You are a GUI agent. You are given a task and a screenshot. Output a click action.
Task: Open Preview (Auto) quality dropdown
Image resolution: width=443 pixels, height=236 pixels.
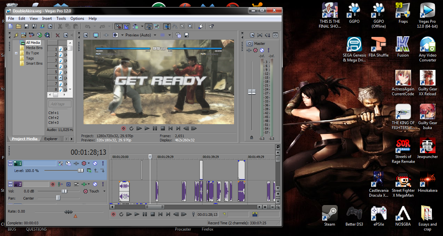point(155,35)
